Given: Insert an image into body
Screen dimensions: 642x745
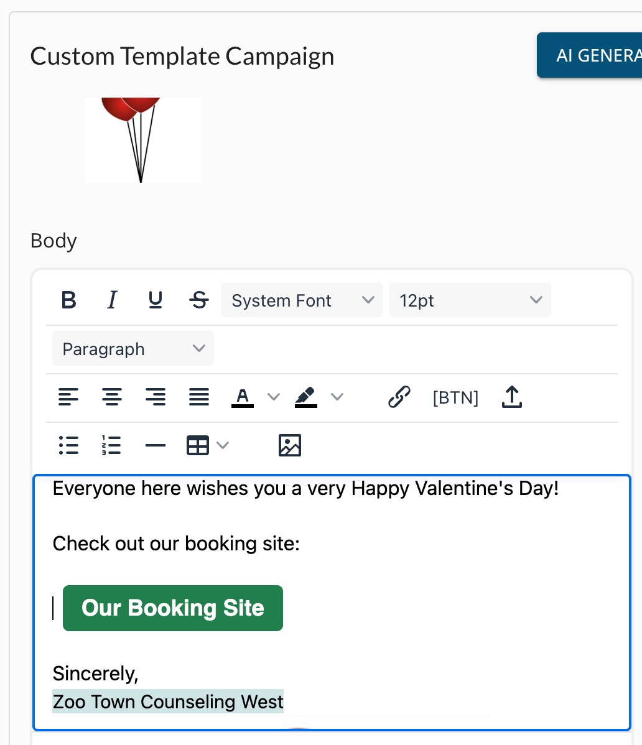Looking at the screenshot, I should click(x=290, y=446).
